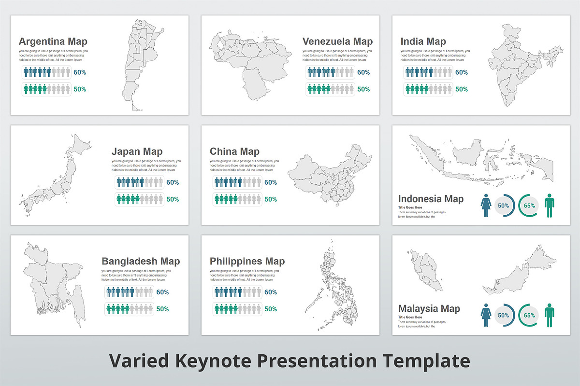Click the blue male pictogram row on Venezuela slide
580x386 pixels.
coord(330,73)
